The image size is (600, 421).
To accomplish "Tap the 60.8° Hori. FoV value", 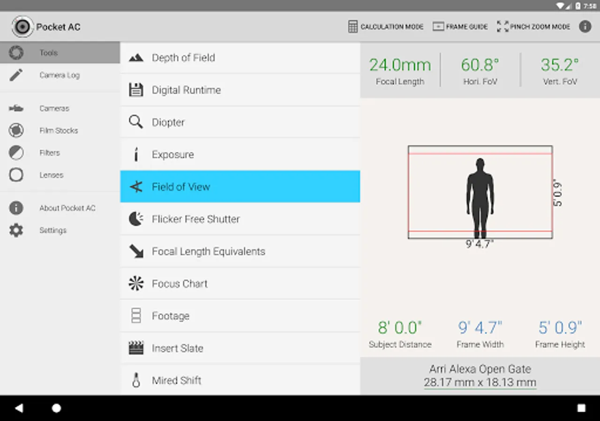I will pyautogui.click(x=480, y=65).
